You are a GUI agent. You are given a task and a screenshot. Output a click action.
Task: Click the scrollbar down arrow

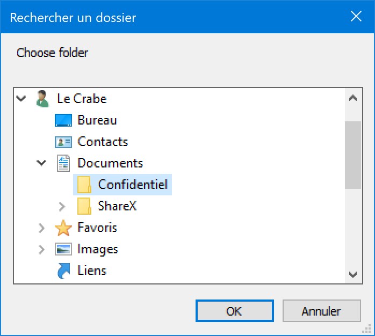click(x=353, y=274)
